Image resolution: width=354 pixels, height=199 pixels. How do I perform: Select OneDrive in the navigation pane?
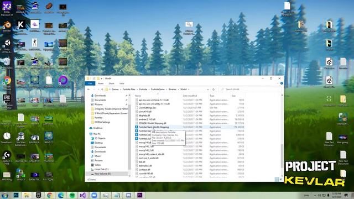click(96, 128)
